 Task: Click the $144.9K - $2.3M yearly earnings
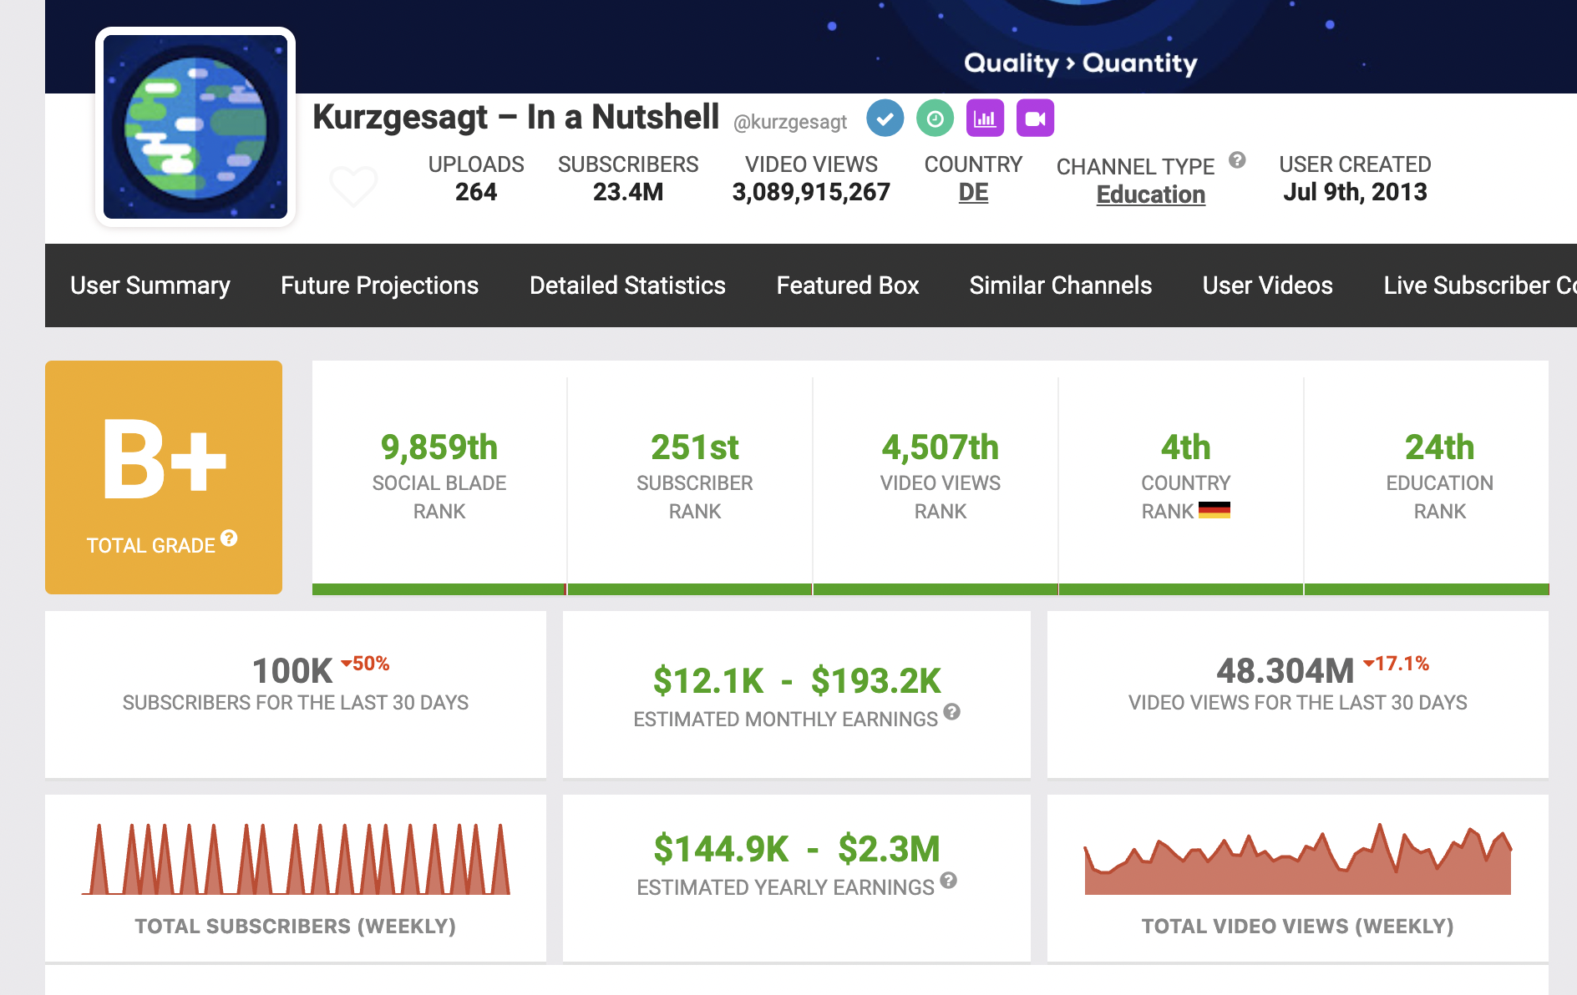(x=797, y=849)
